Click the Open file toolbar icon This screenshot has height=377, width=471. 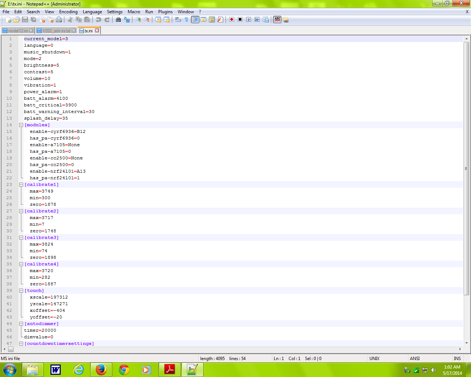17,20
